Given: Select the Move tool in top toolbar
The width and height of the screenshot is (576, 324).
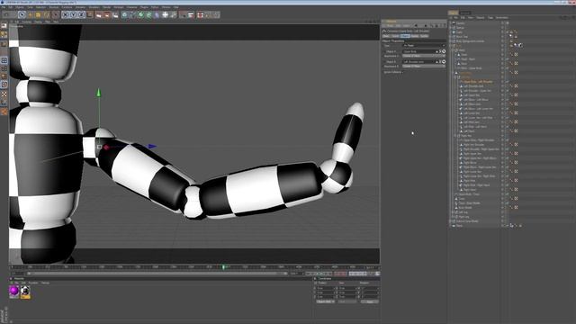Looking at the screenshot, I should 31,14.
